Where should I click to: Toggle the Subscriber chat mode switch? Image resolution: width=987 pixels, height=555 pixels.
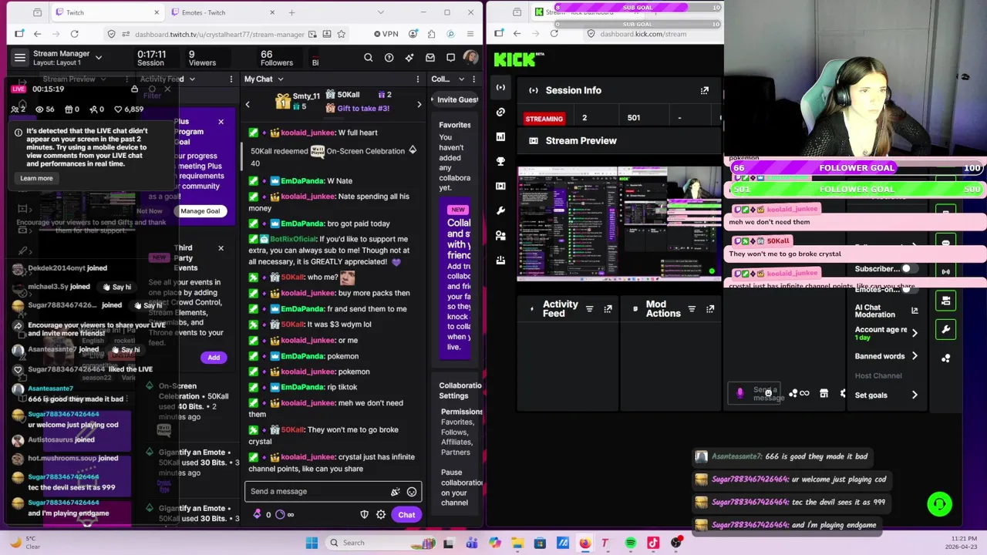908,269
